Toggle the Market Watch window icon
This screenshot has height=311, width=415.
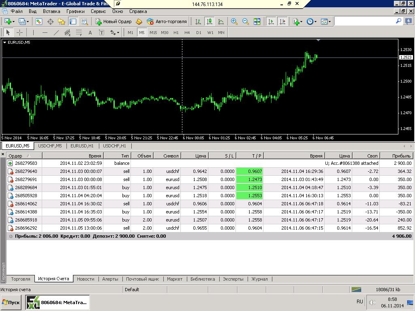point(39,21)
